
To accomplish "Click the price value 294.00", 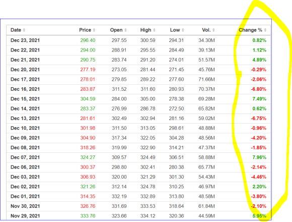I will click(x=88, y=50).
